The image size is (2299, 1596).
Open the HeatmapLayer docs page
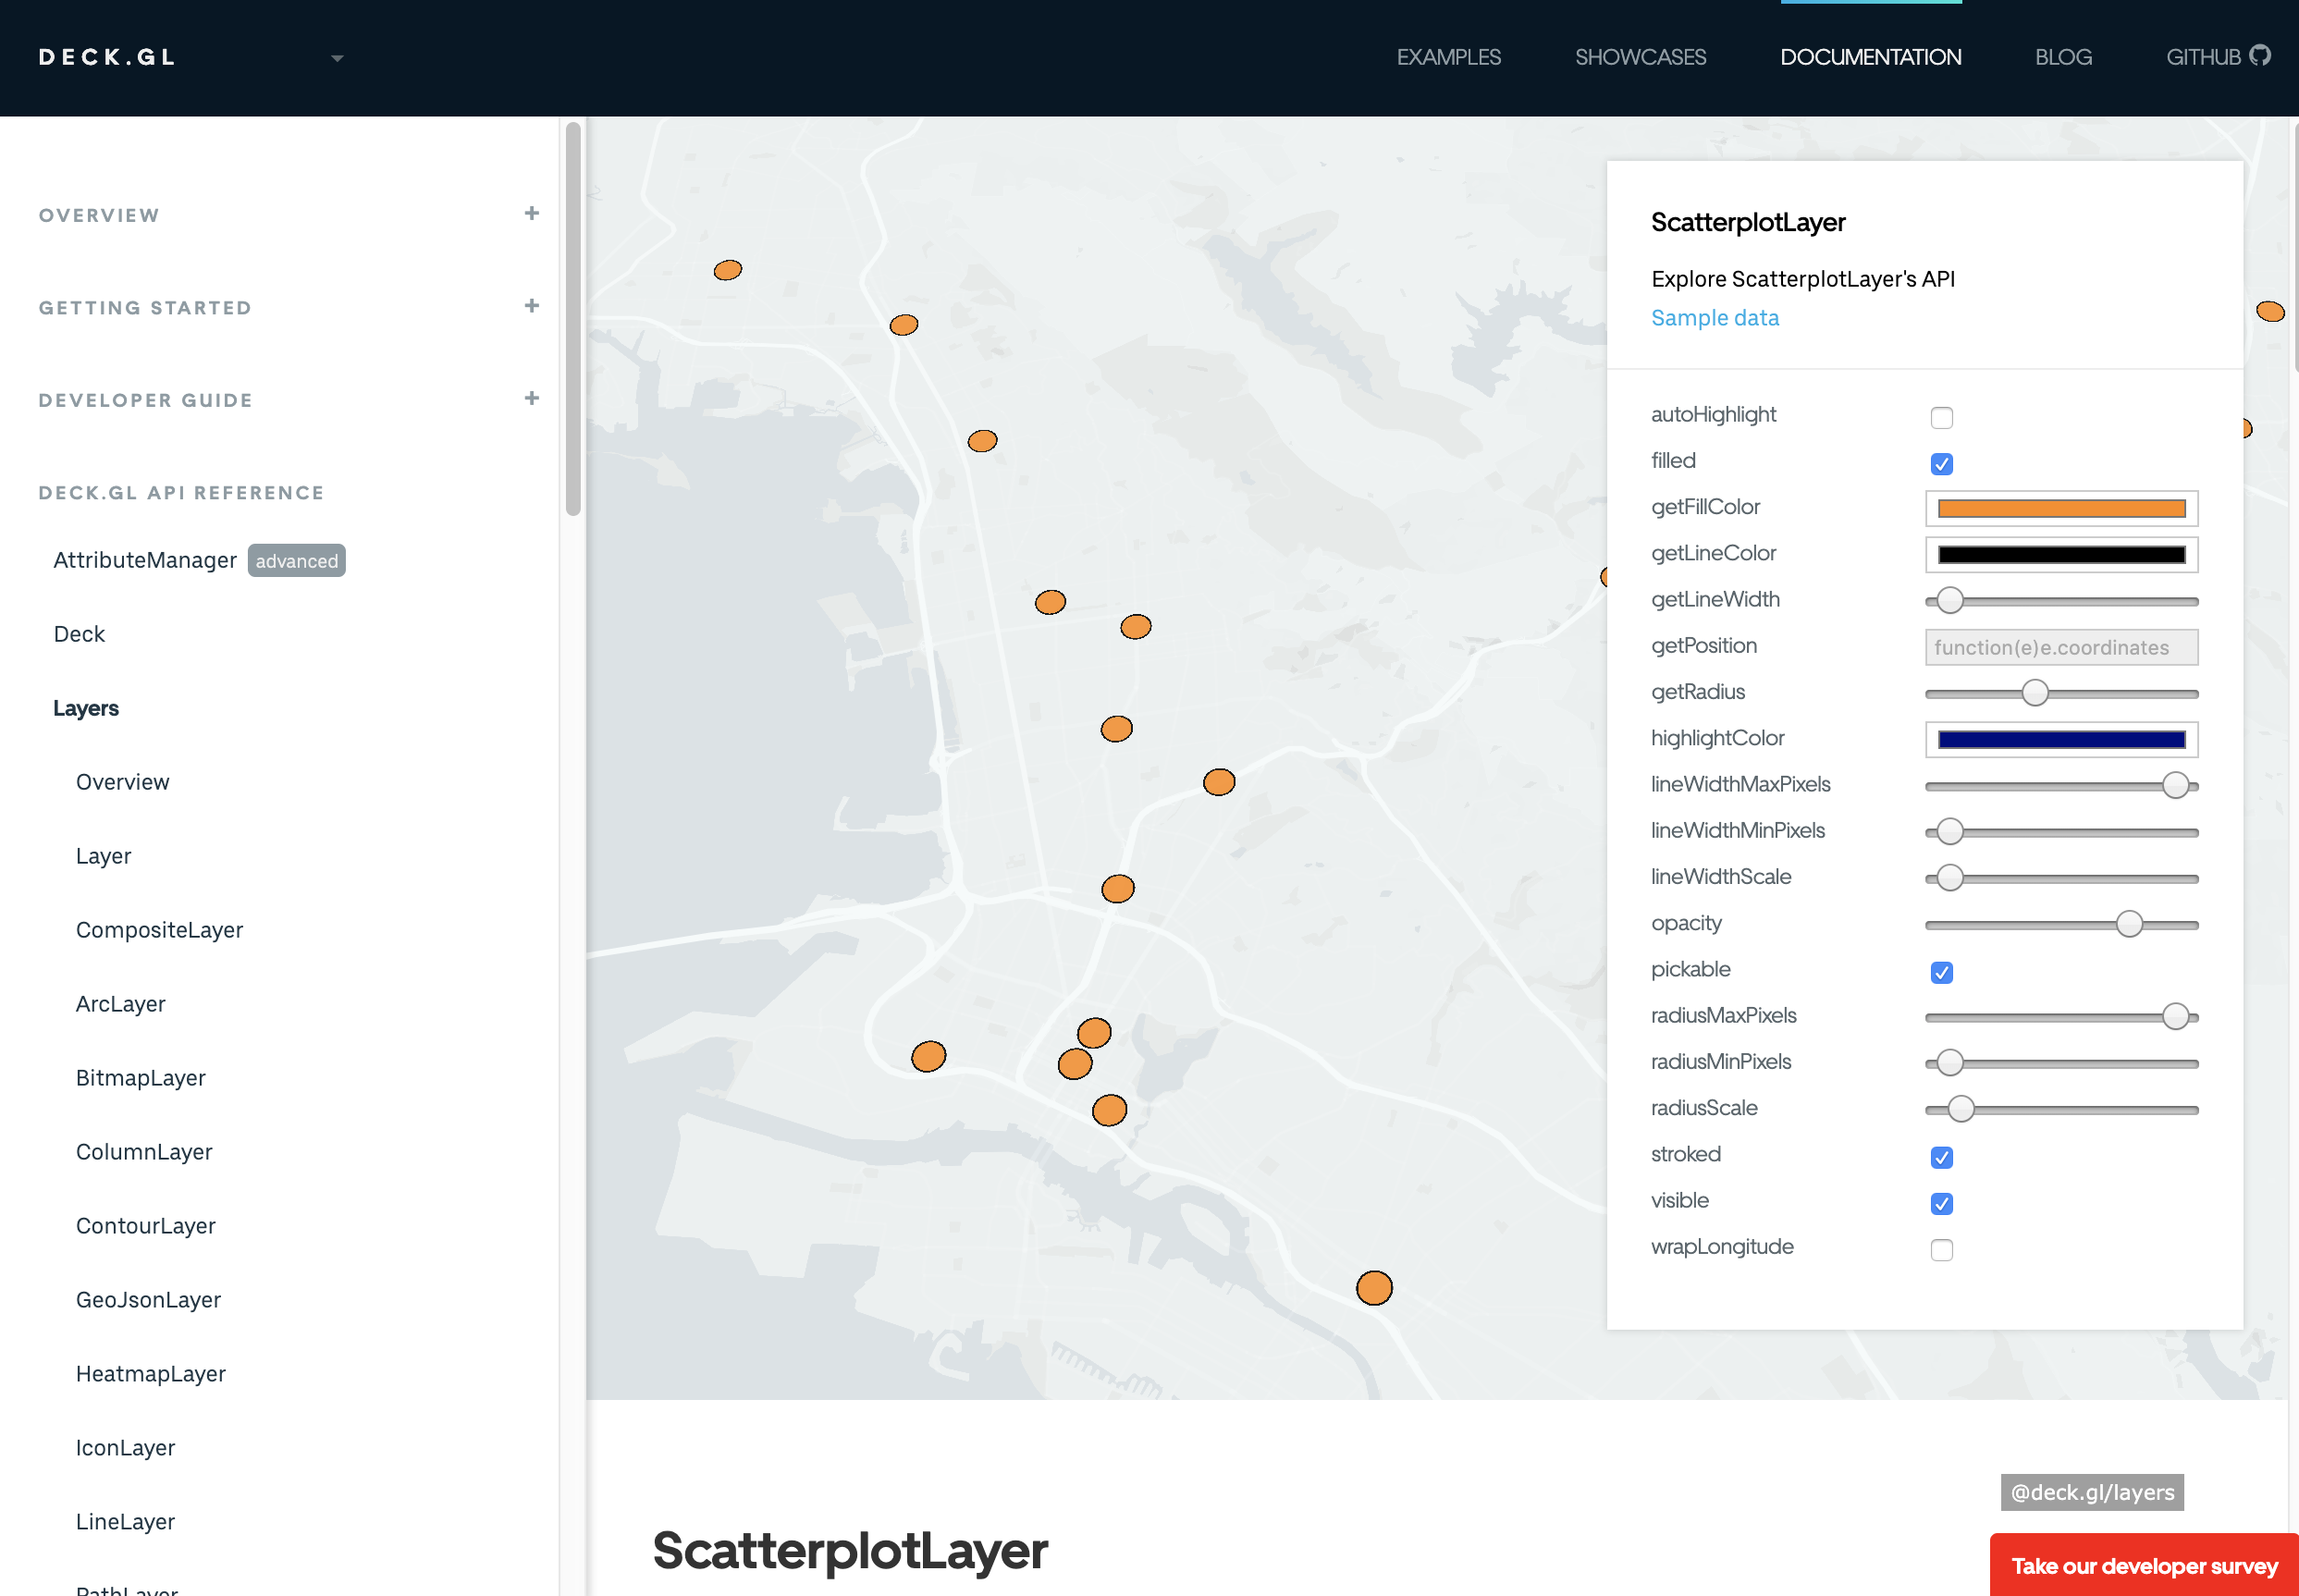click(151, 1374)
